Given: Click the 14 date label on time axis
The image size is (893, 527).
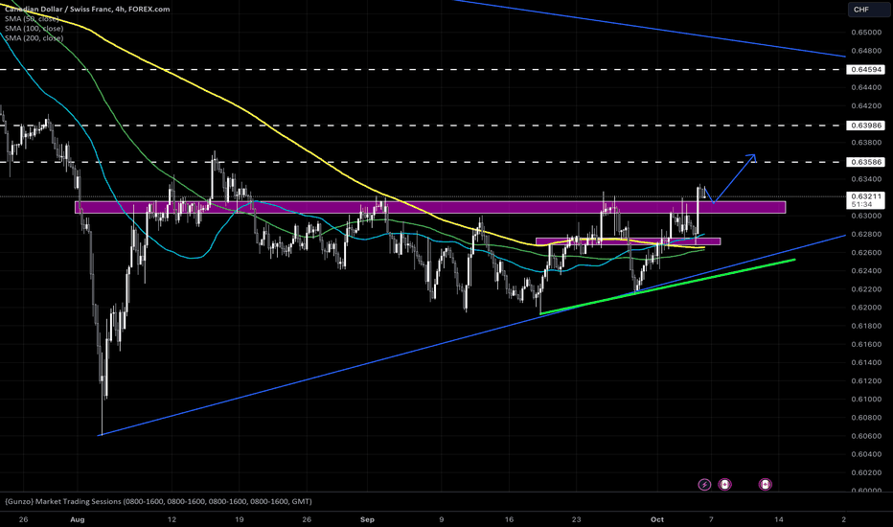Looking at the screenshot, I should pos(779,519).
